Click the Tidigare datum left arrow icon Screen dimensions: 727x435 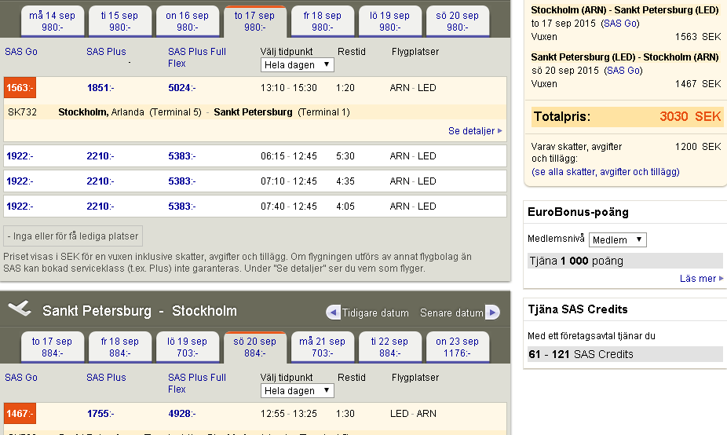[x=333, y=313]
